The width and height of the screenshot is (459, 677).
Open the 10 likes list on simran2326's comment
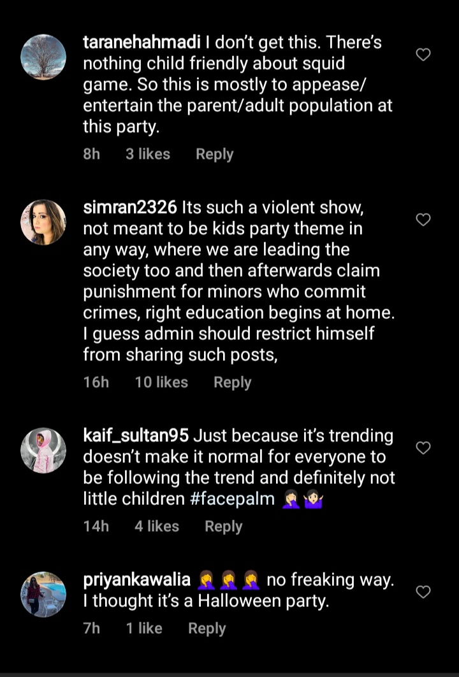point(161,382)
